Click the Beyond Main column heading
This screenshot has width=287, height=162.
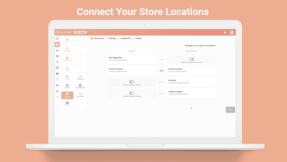(x=191, y=51)
